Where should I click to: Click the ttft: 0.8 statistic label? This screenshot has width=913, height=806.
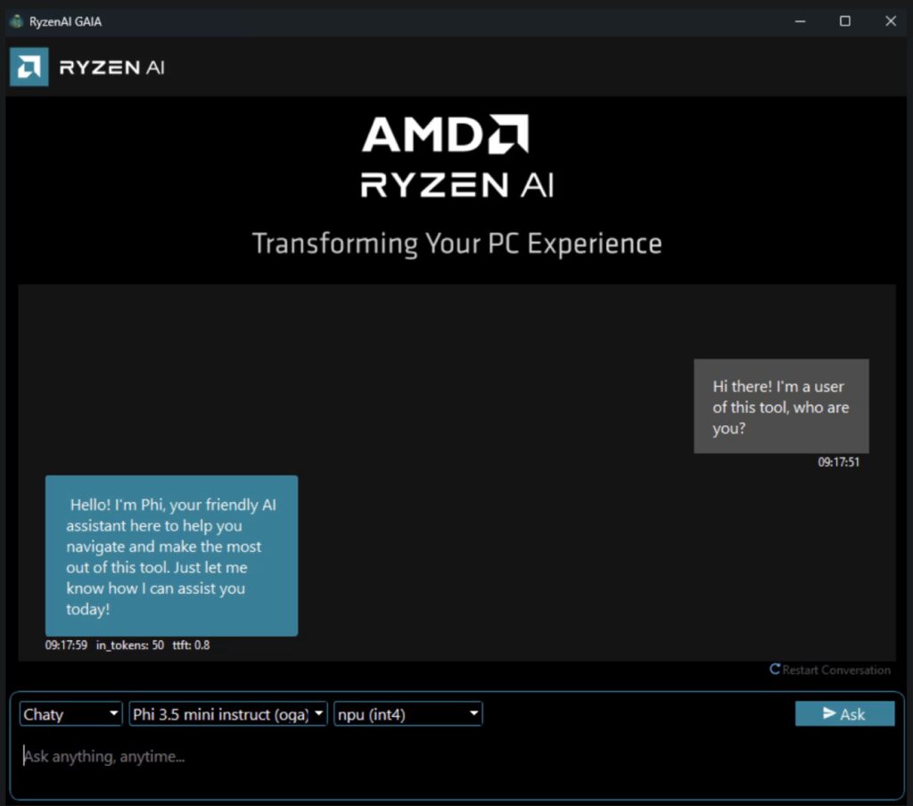[x=191, y=645]
